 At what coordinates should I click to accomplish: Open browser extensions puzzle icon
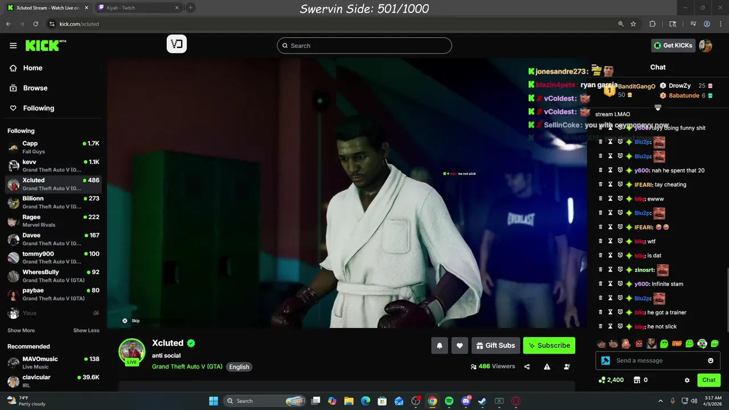653,24
